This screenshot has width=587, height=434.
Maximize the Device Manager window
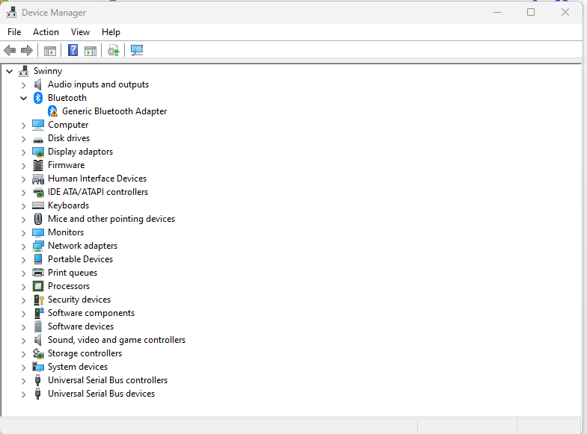pos(531,13)
